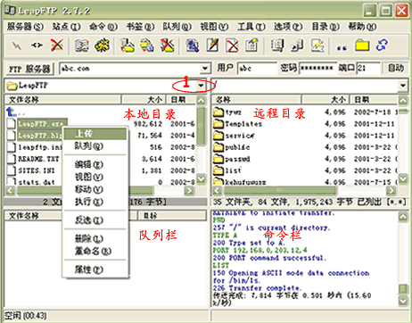412x323 pixels.
Task: Click the blue up-arrow parent directory icon
Action: point(11,112)
